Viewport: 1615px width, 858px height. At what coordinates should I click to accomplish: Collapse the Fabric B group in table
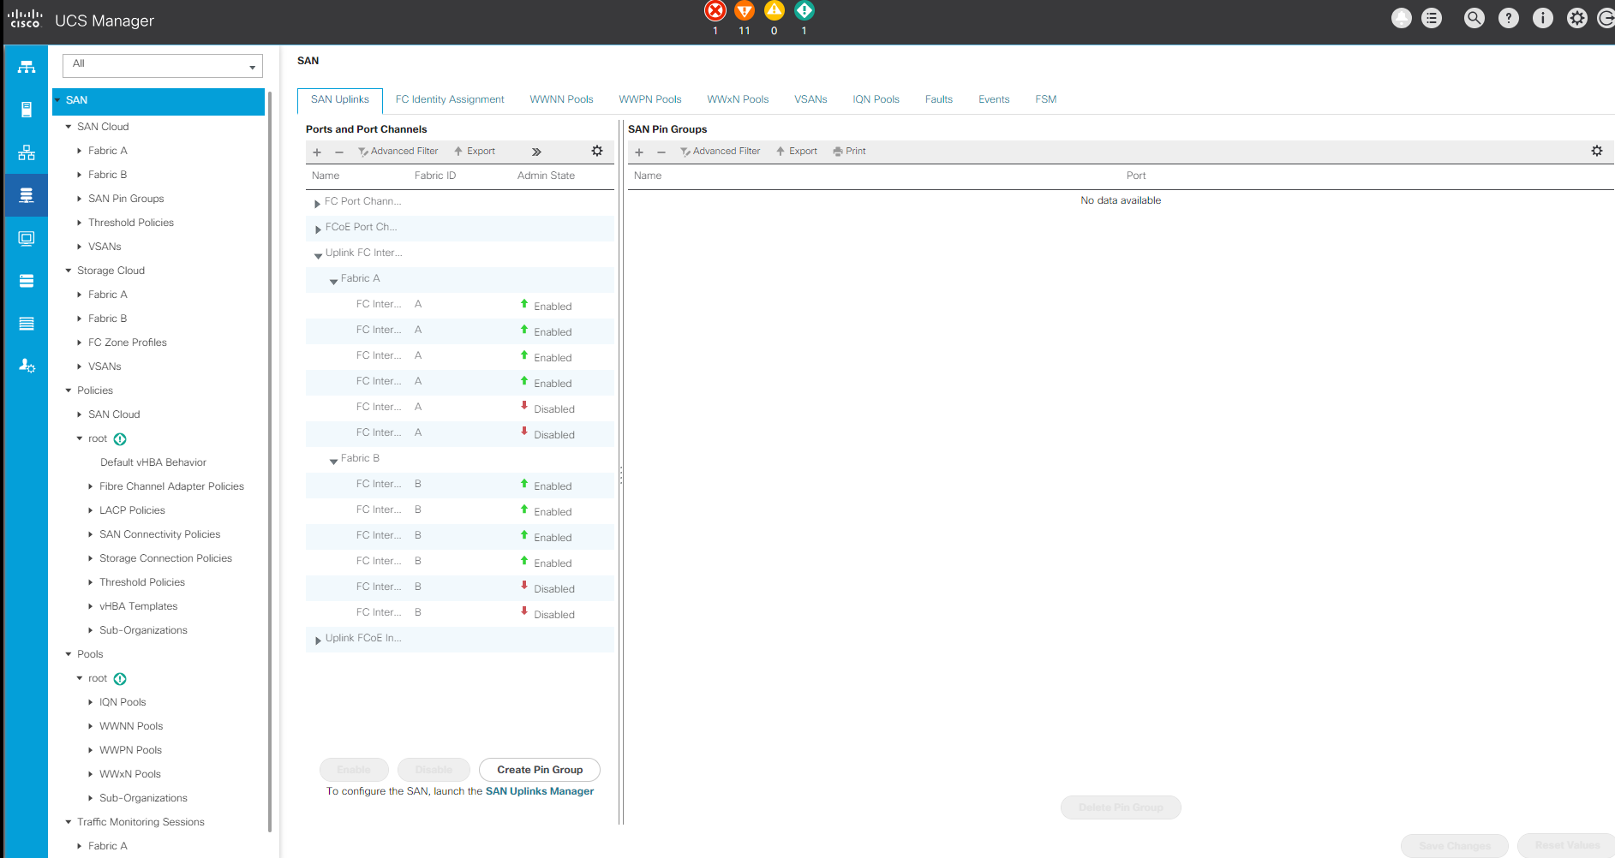333,460
